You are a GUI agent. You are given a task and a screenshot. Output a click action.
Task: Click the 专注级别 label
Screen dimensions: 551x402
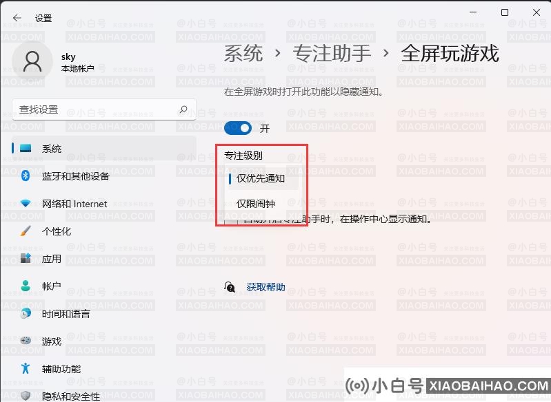pyautogui.click(x=243, y=156)
